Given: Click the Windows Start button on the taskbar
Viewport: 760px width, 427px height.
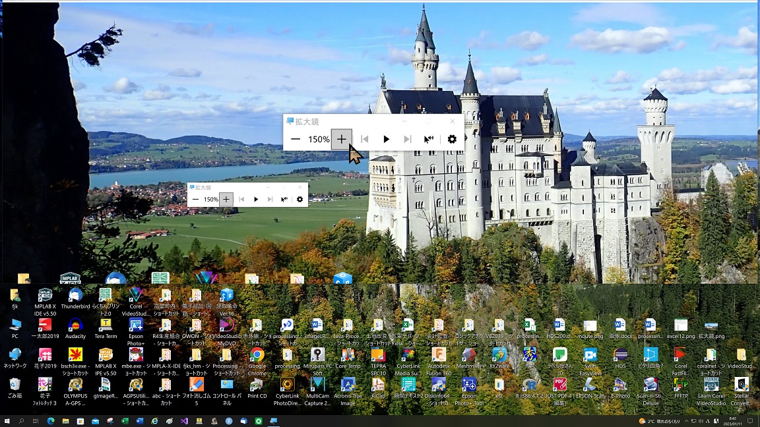Looking at the screenshot, I should [x=7, y=420].
